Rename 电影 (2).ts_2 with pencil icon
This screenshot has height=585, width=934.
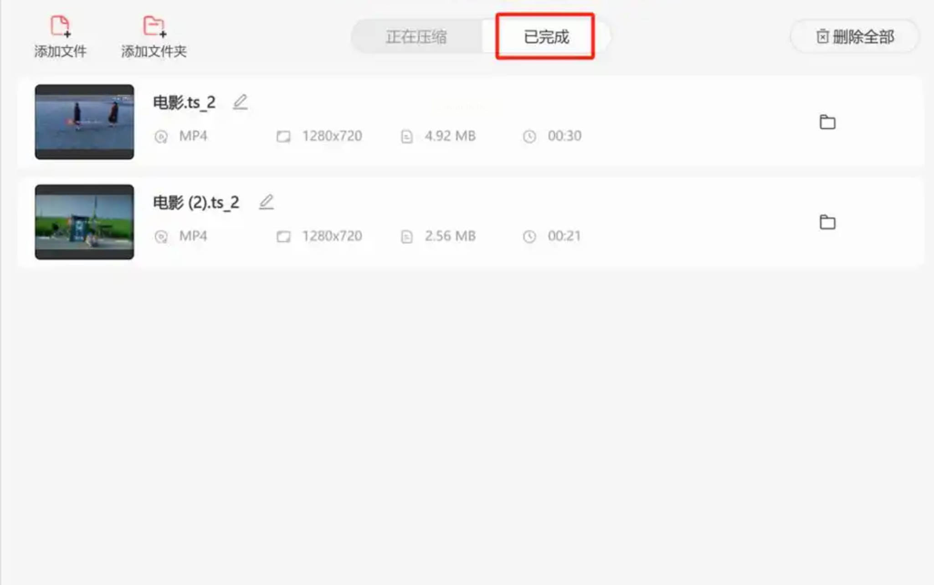[x=266, y=202]
